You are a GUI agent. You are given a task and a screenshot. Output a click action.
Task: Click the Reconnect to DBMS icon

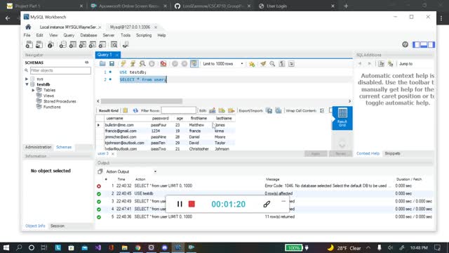click(126, 44)
